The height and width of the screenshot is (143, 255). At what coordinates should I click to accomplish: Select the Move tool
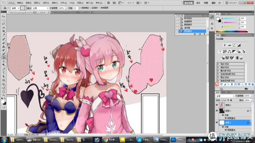(4, 16)
